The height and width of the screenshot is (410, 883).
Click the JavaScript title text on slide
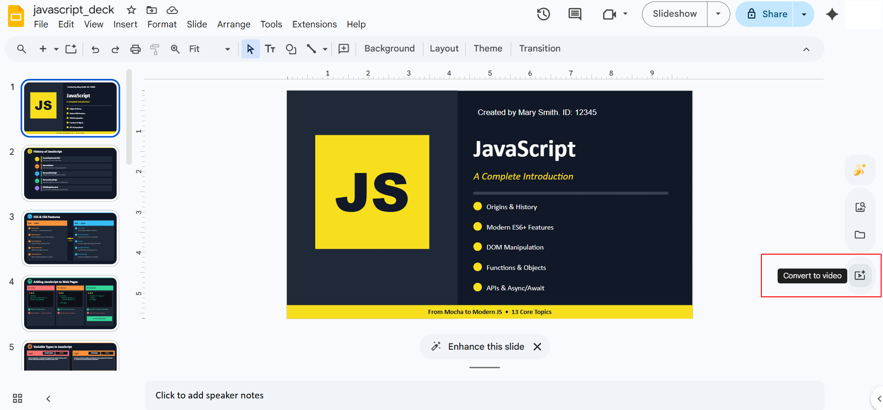click(524, 149)
